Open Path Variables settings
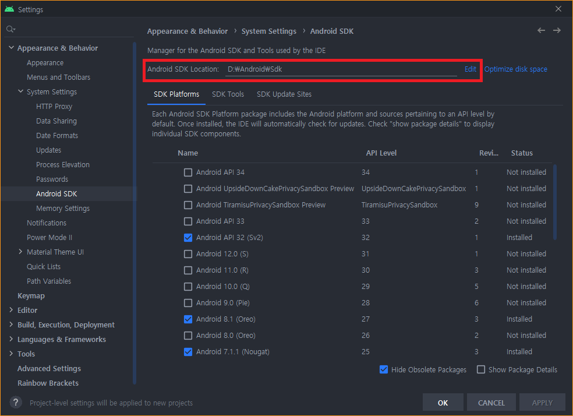 coord(49,281)
